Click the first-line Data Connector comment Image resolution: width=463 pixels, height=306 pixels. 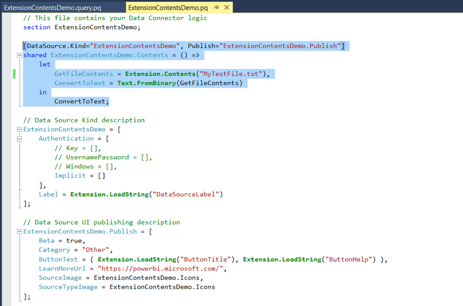115,18
